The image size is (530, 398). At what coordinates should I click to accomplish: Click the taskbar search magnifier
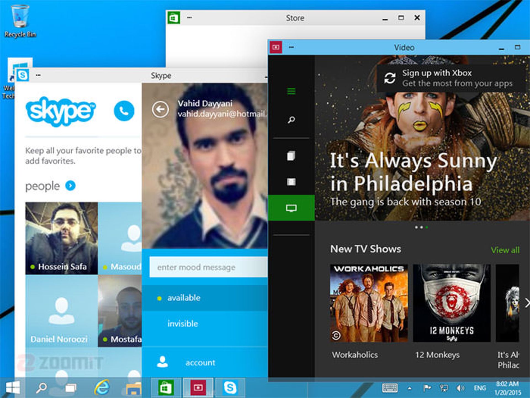[41, 388]
